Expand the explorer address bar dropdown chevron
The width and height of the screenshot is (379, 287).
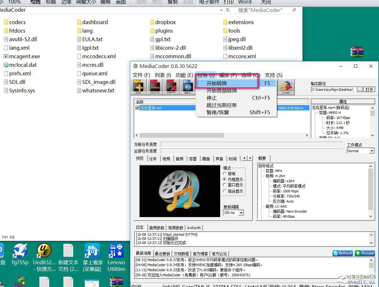221,10
